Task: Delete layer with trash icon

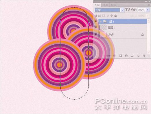Action: pos(144,56)
